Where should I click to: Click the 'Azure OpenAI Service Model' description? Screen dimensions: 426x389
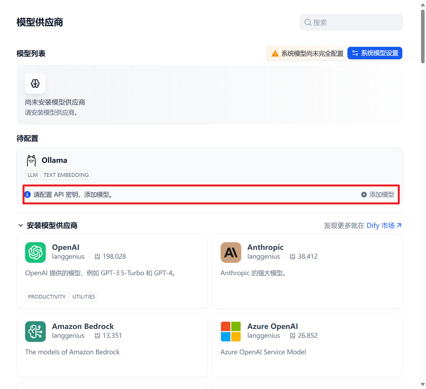pyautogui.click(x=263, y=352)
